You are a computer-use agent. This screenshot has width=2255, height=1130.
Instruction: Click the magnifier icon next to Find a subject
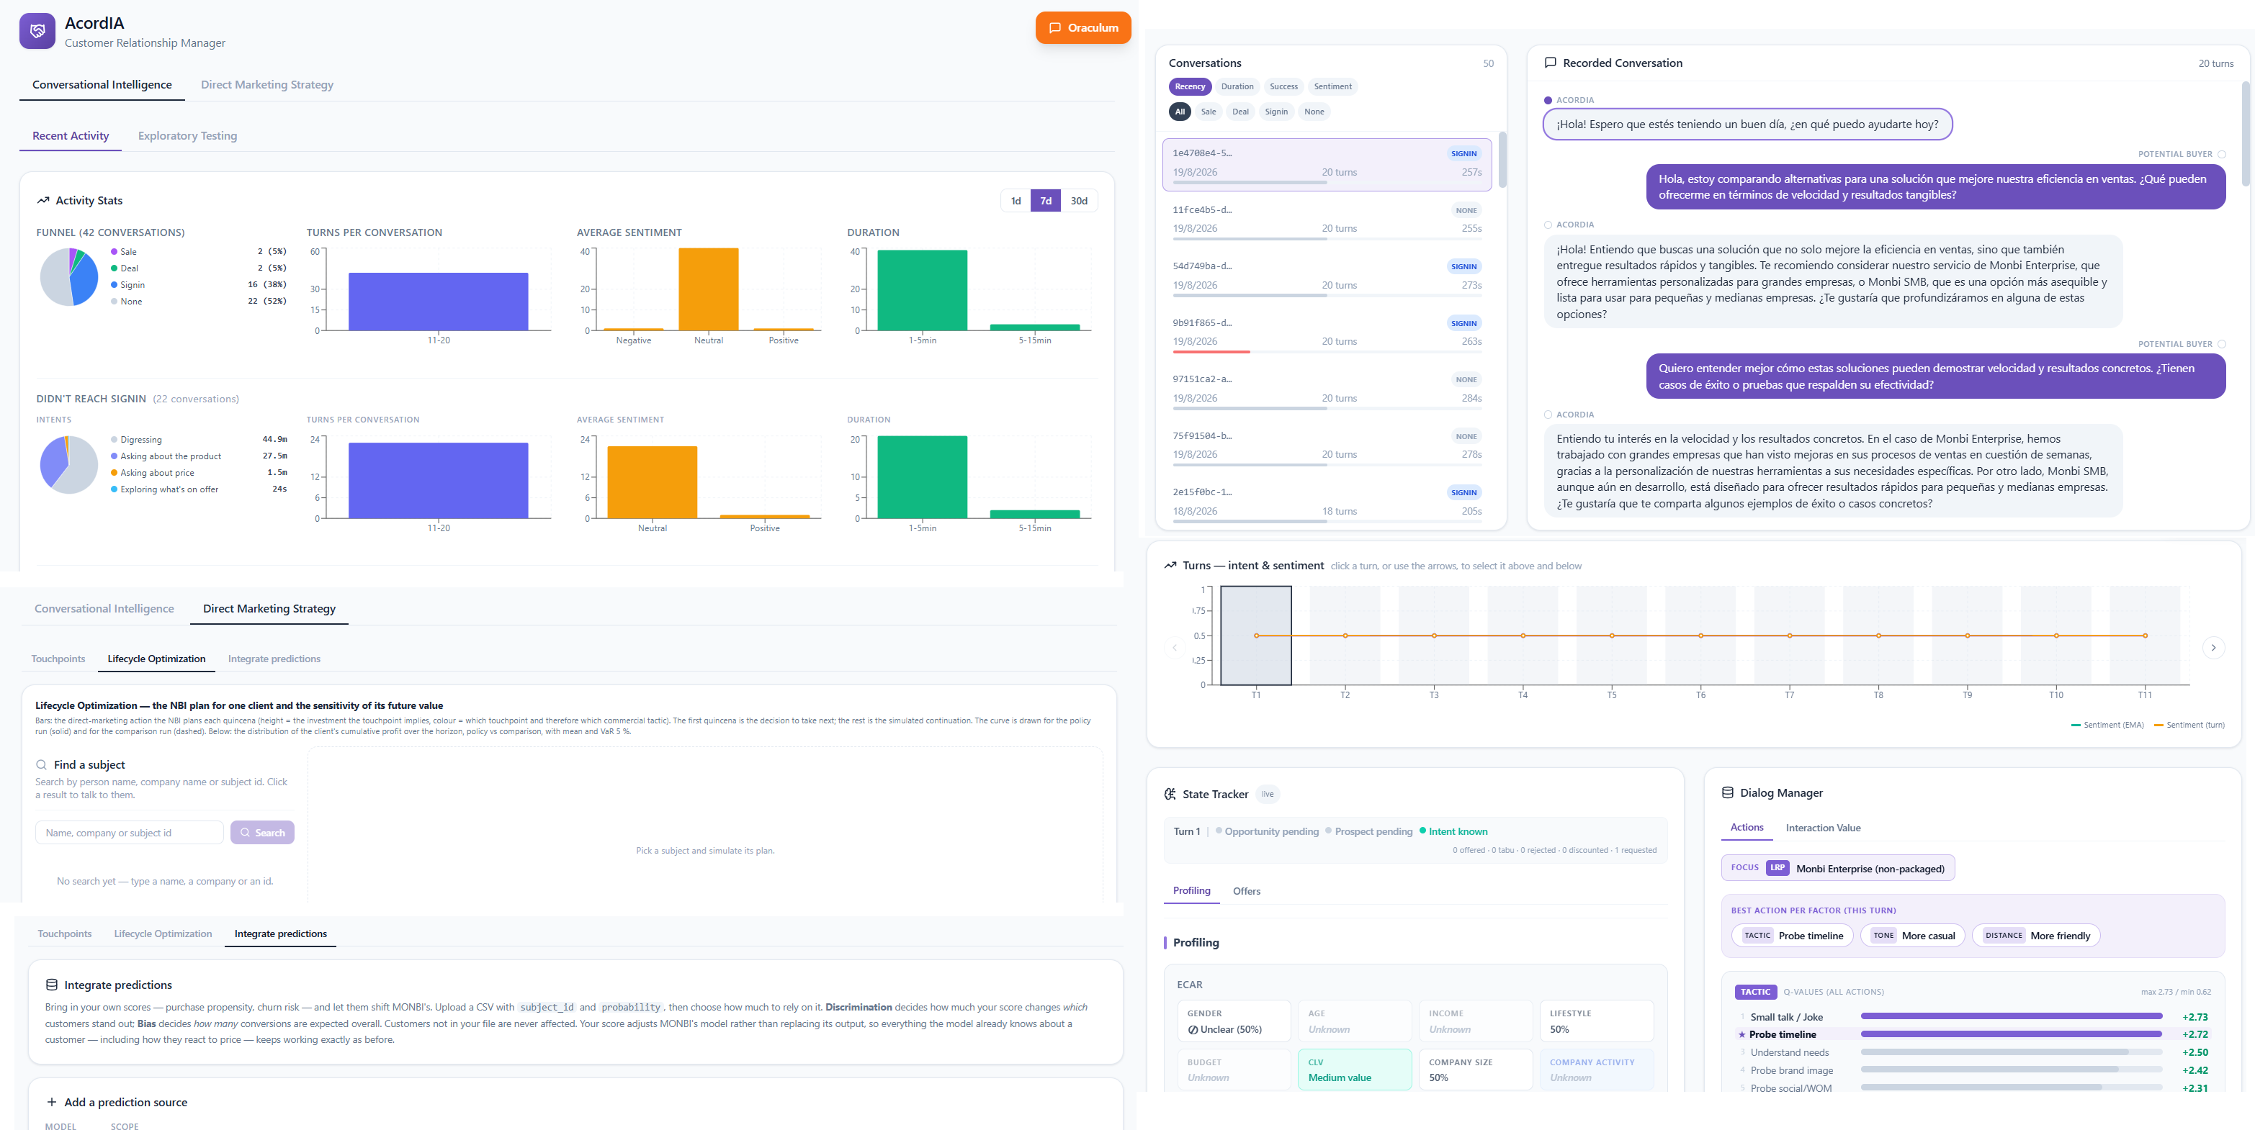tap(41, 764)
